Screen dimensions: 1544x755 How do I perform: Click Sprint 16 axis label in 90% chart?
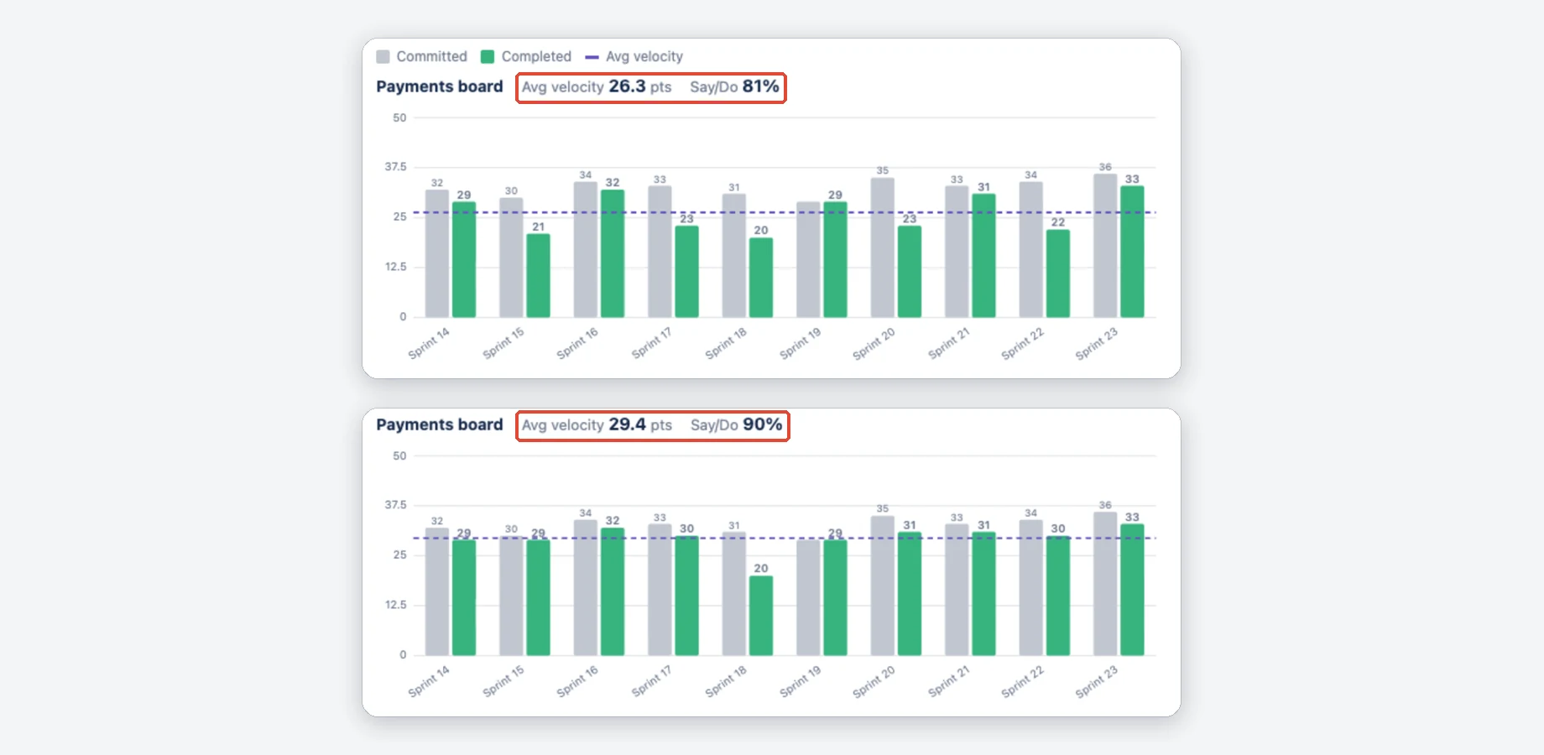click(x=577, y=681)
